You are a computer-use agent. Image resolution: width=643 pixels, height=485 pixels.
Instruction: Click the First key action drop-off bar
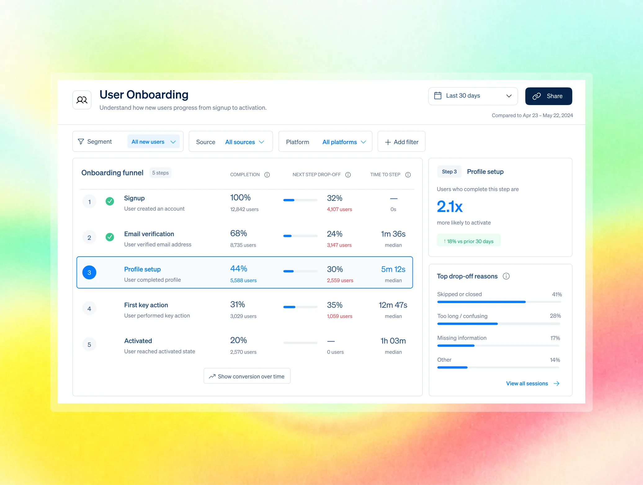[x=300, y=307]
